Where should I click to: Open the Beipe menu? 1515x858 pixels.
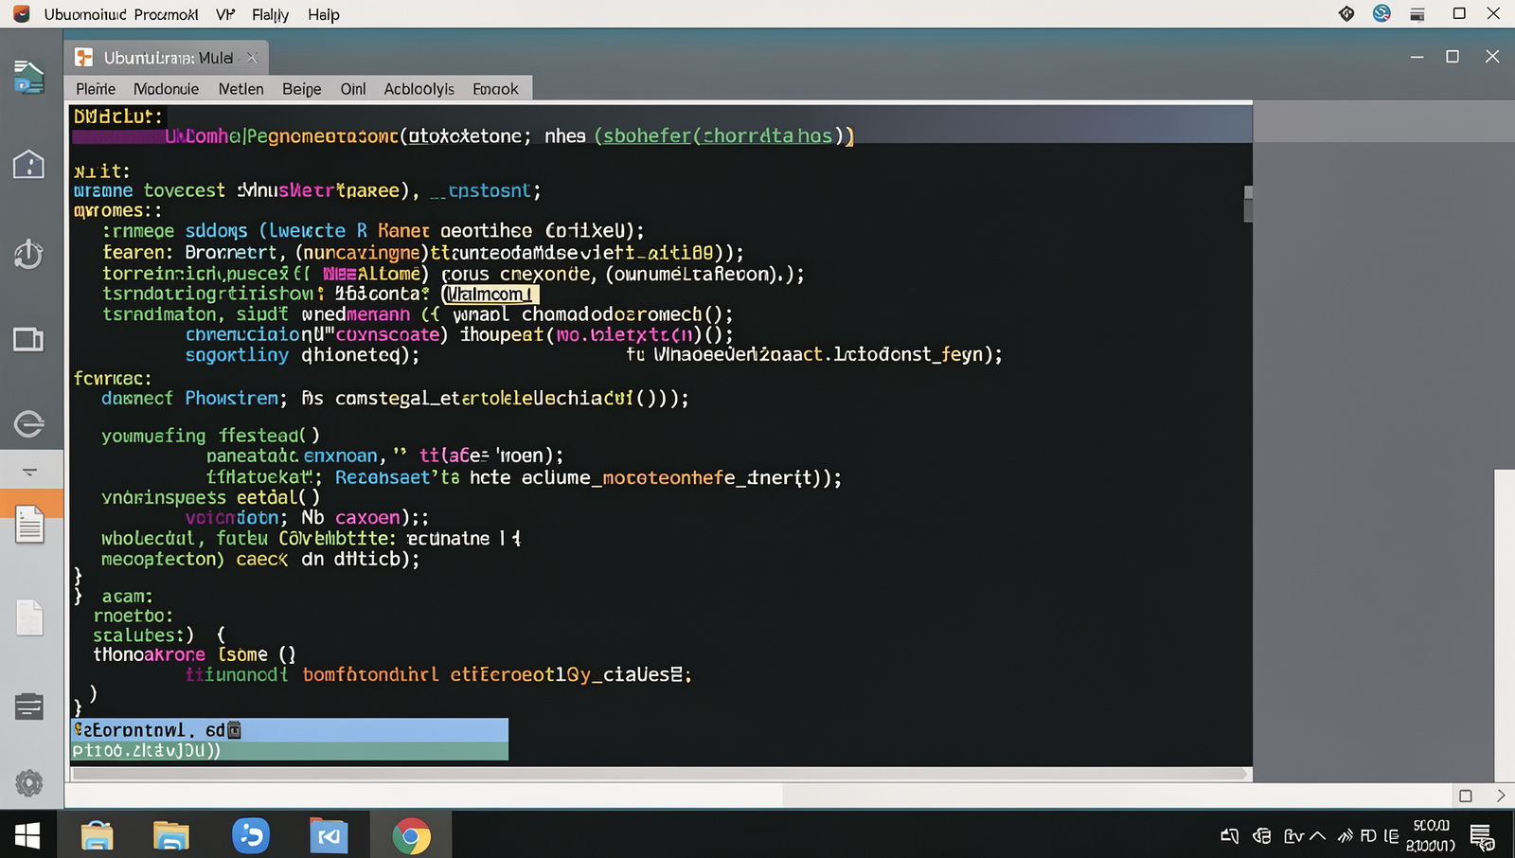[302, 89]
